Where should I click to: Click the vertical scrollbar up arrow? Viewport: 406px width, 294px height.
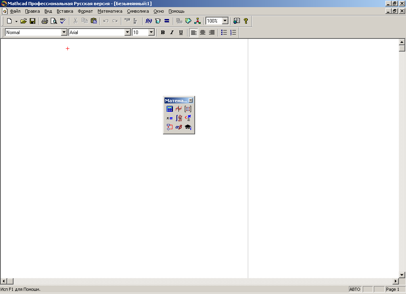point(402,42)
